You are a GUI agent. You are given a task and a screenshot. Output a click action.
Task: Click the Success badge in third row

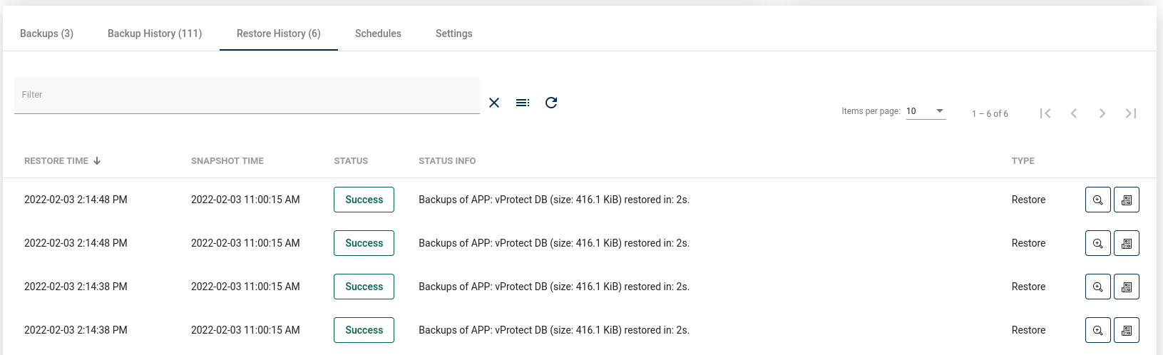[x=364, y=287]
